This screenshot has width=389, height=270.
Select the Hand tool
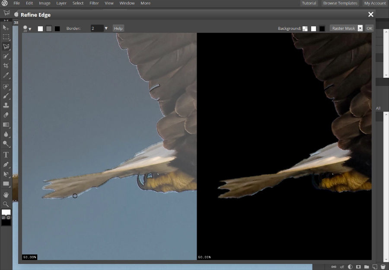[x=6, y=195]
